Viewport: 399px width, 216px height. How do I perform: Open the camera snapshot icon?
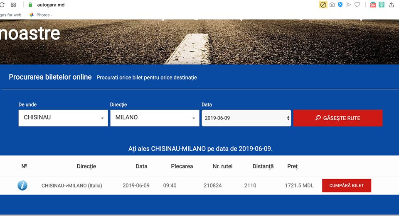coord(332,5)
